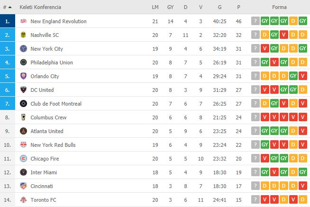The image size is (310, 207).
Task: Click the Columbus Crew crest icon
Action: [x=24, y=117]
